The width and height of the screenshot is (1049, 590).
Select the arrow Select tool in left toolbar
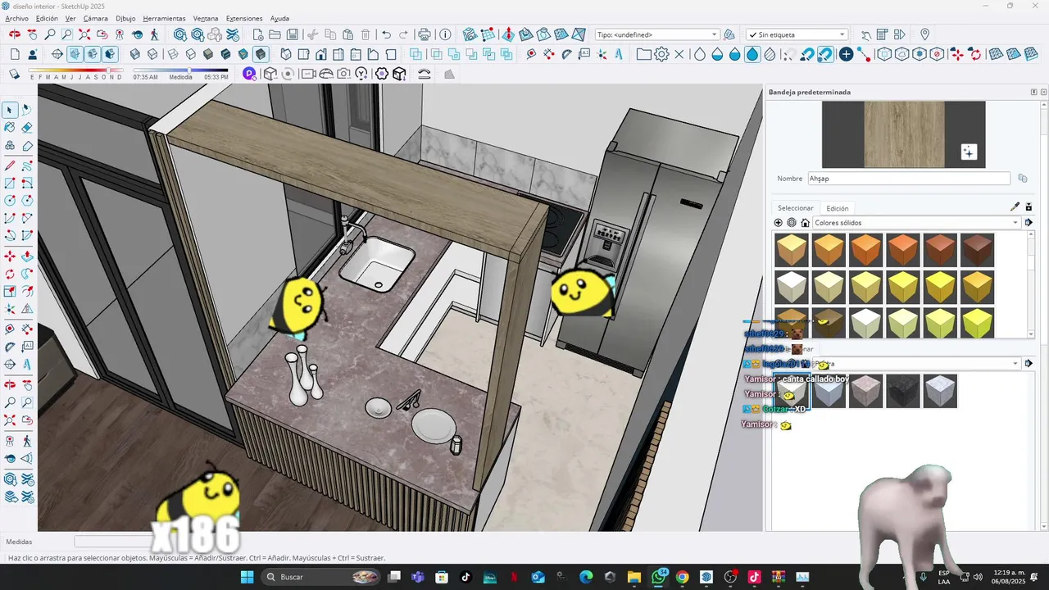click(9, 110)
